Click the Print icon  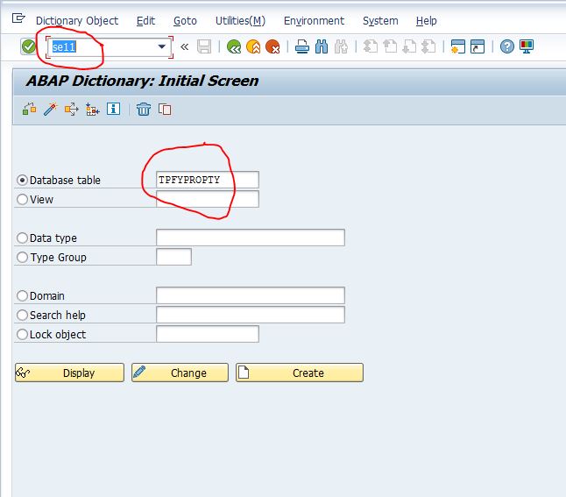pyautogui.click(x=301, y=46)
